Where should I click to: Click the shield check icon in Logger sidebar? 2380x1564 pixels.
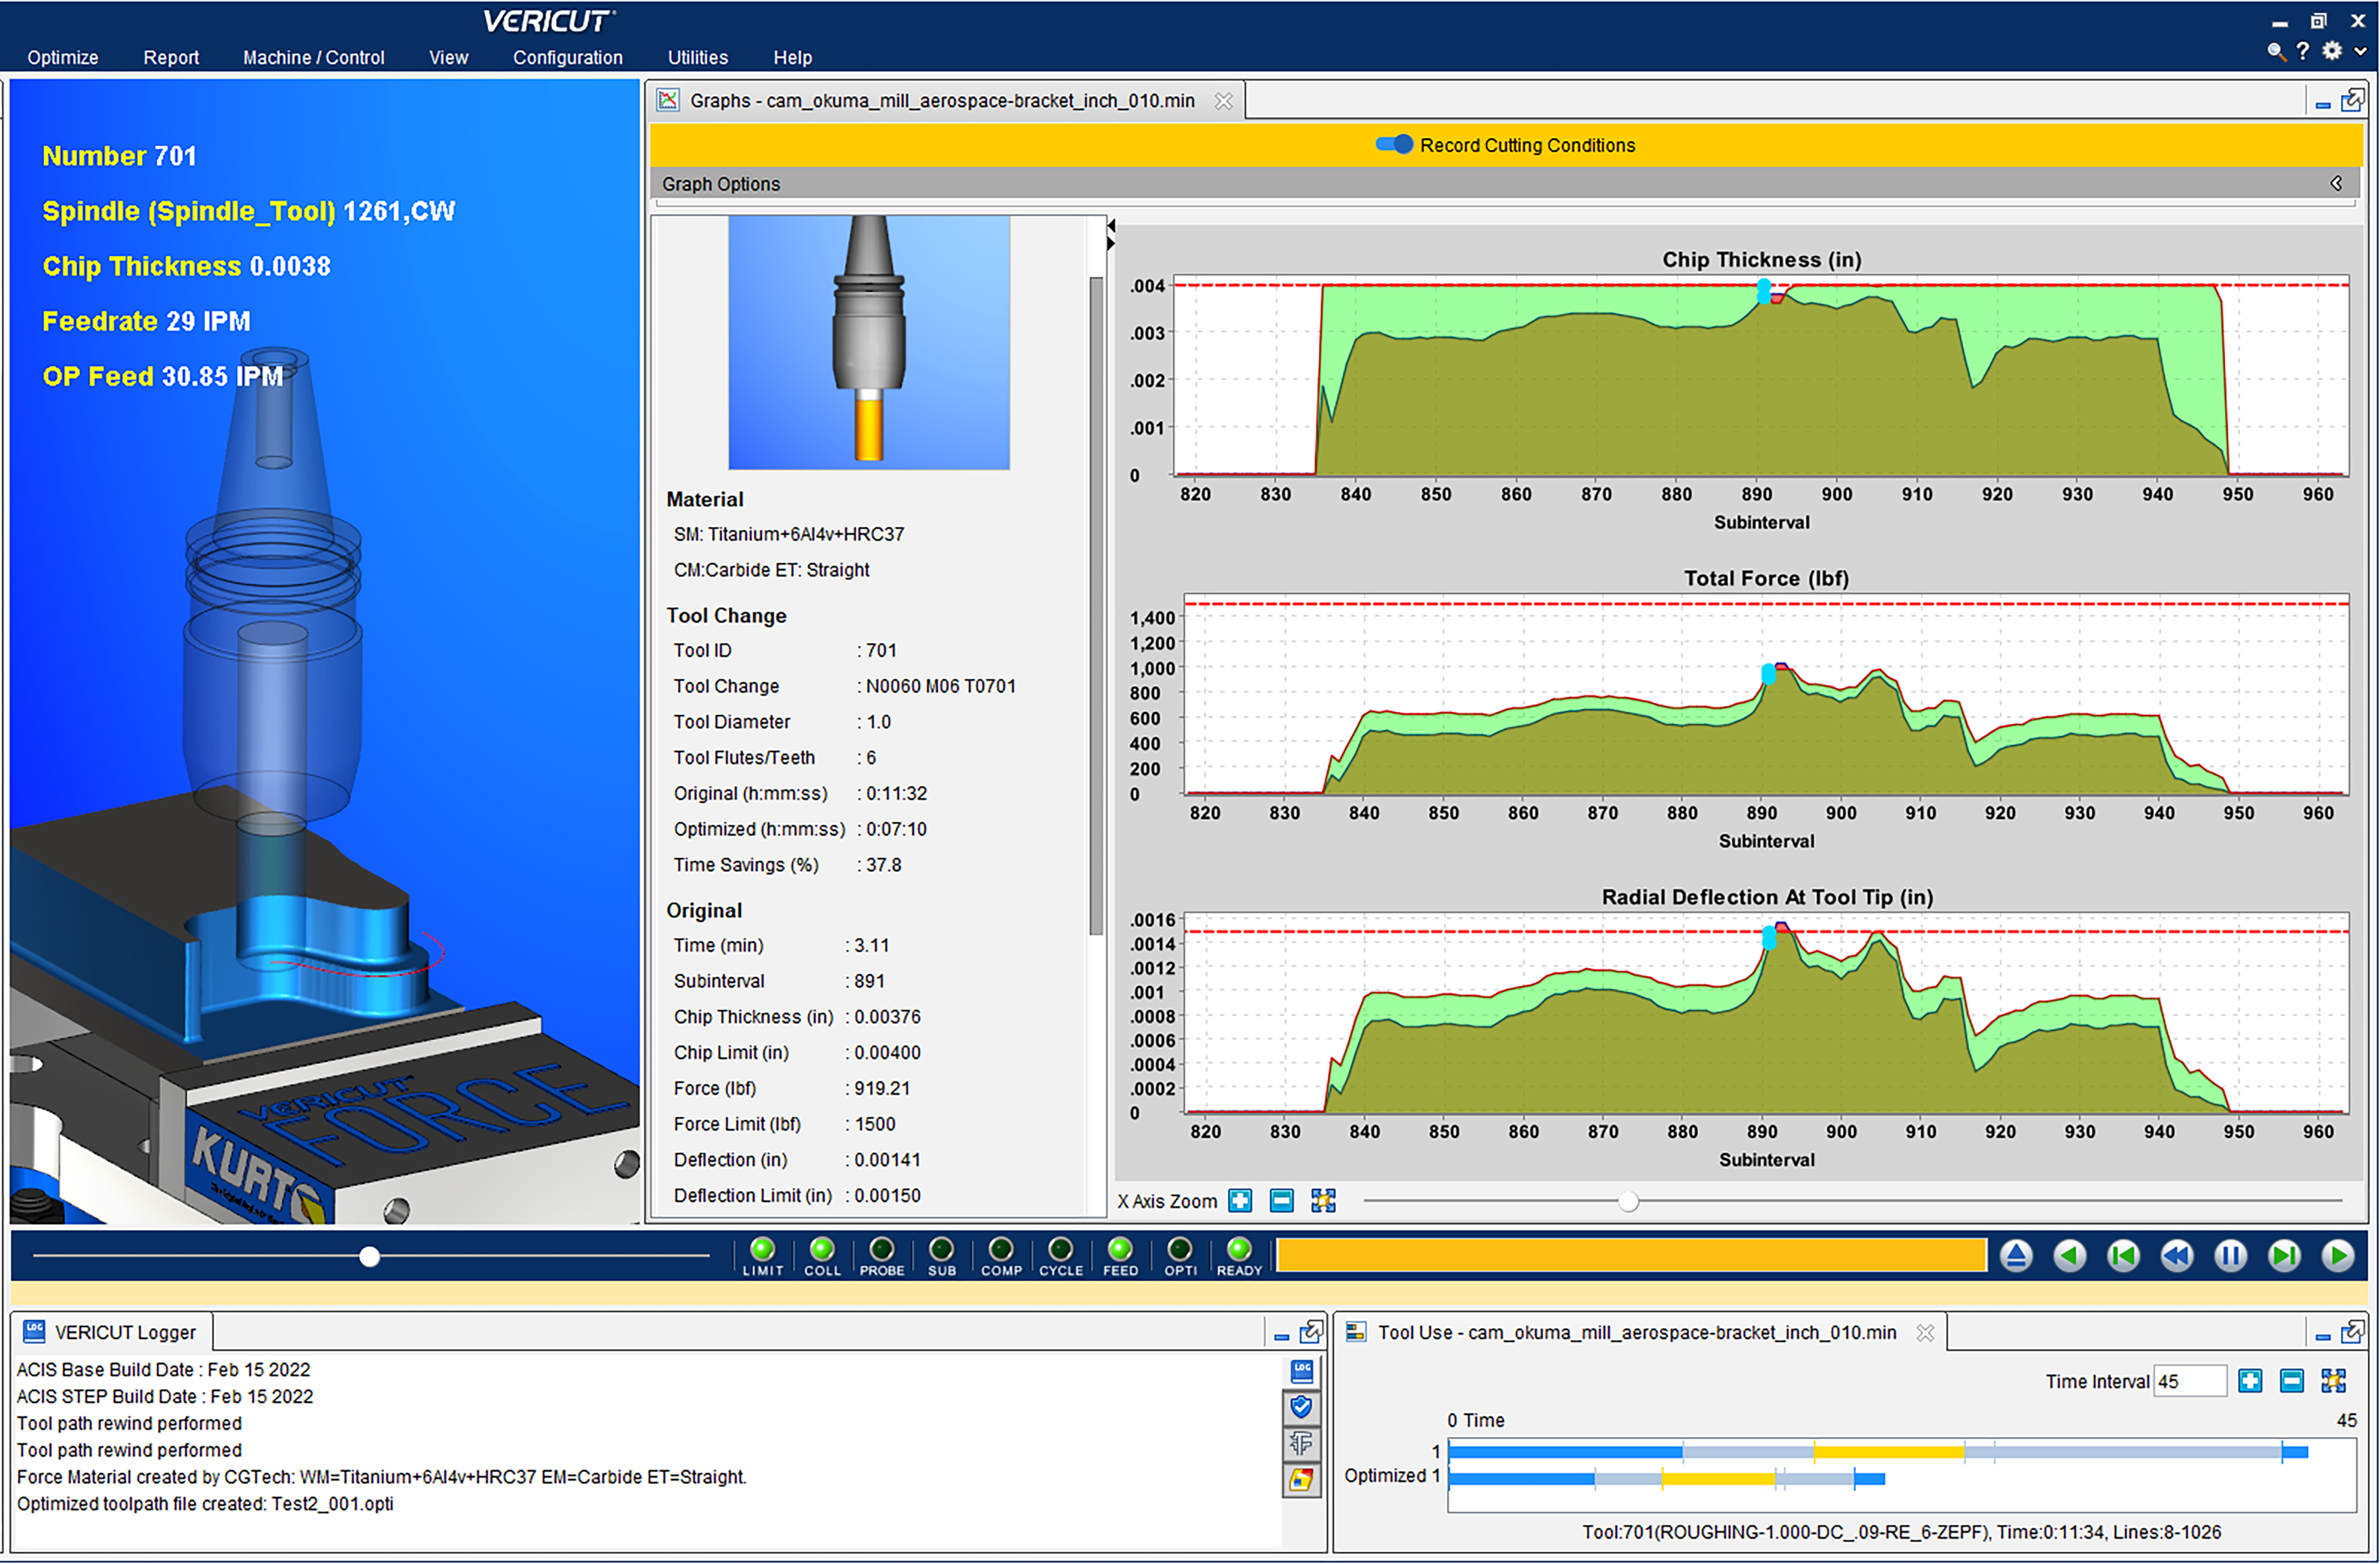(1301, 1407)
